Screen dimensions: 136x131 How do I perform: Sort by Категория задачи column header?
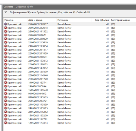tap(123, 20)
